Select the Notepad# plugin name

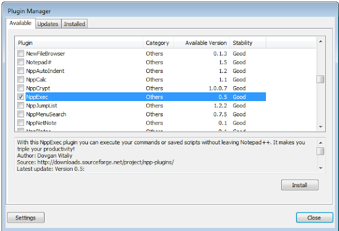[x=39, y=62]
